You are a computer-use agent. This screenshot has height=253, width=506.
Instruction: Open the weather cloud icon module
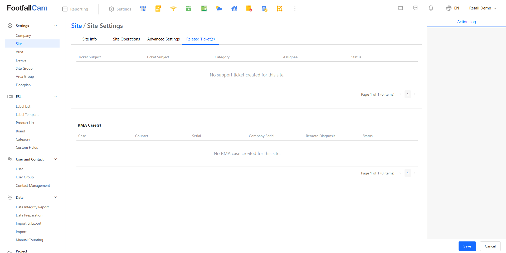[219, 9]
